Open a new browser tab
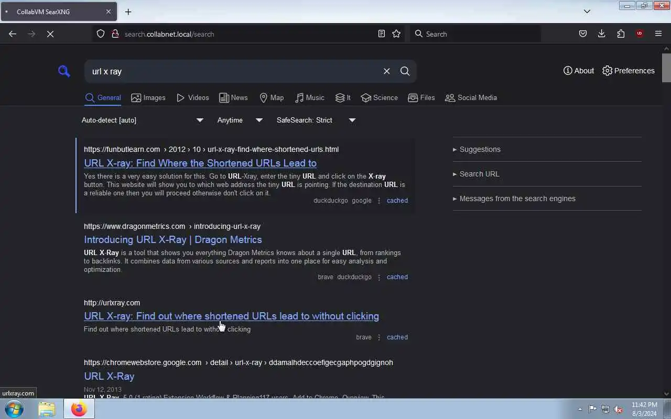Screen dimensions: 671x419 pyautogui.click(x=128, y=12)
